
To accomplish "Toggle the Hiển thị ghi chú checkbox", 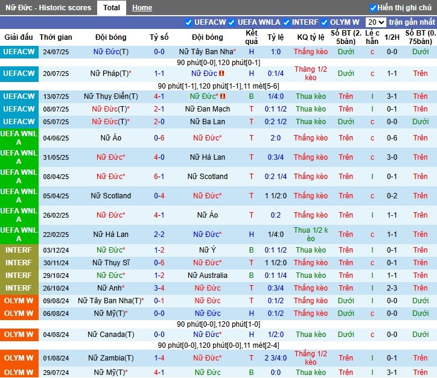I will coord(373,8).
